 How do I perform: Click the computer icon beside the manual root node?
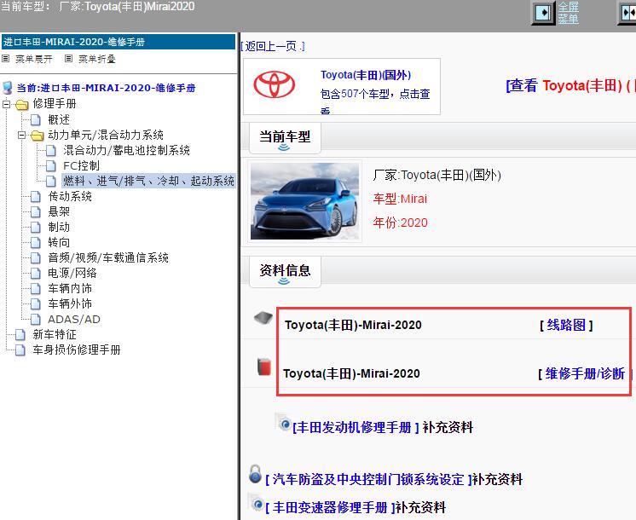coord(8,88)
